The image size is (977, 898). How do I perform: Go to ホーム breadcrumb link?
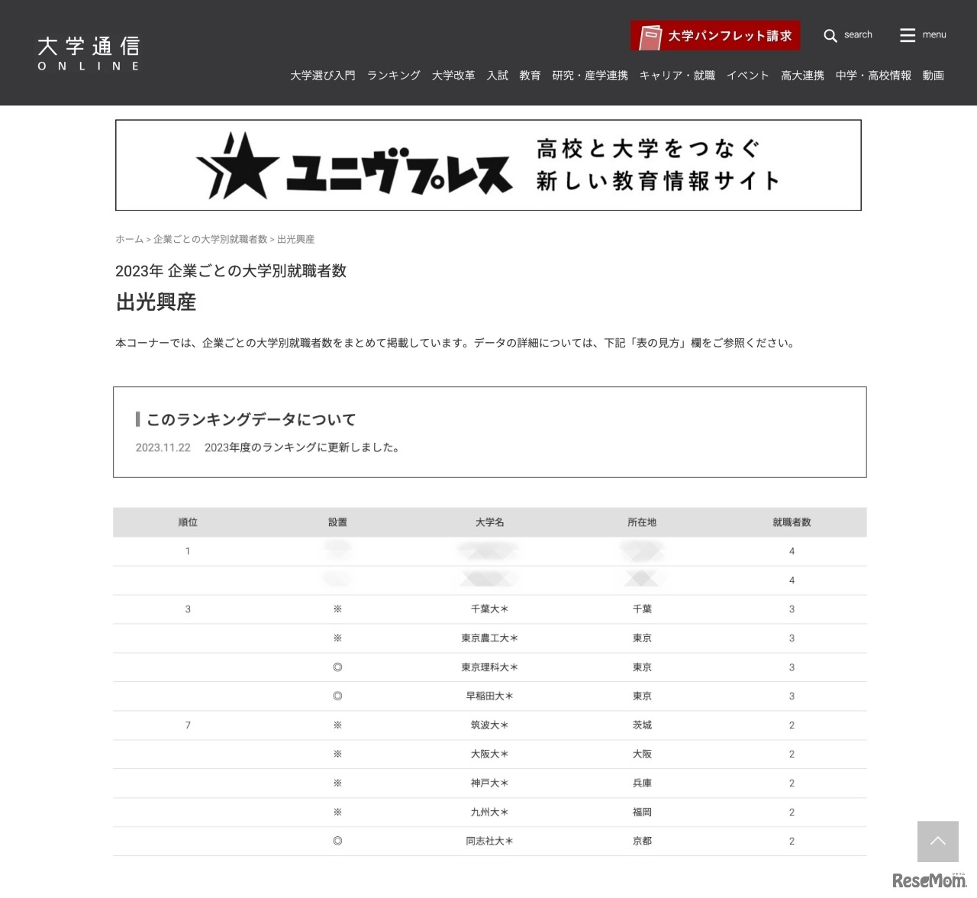129,239
